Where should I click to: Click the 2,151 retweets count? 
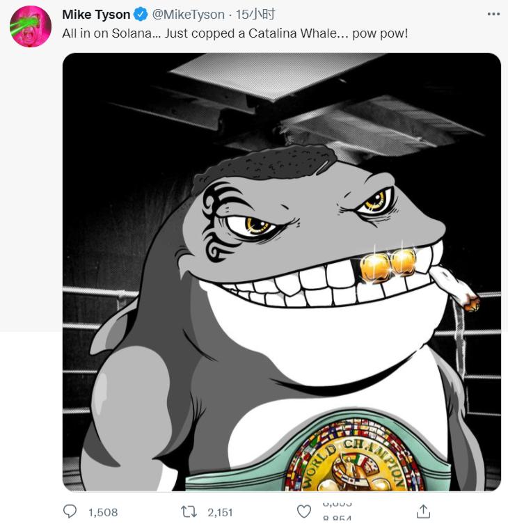(x=220, y=512)
